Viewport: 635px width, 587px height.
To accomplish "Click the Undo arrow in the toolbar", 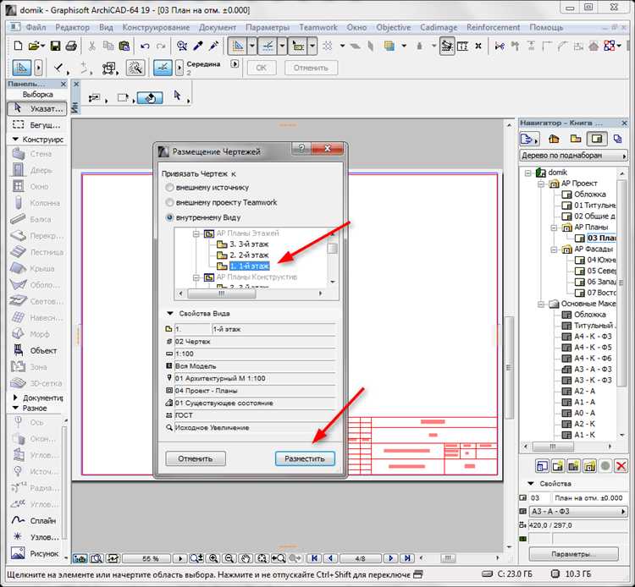I will point(145,47).
